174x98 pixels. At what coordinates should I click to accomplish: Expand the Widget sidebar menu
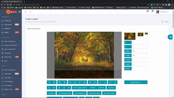pyautogui.click(x=11, y=32)
